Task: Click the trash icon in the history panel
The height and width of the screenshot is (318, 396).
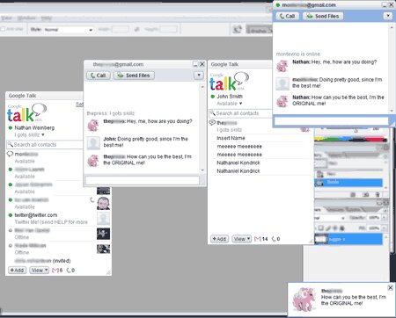Action: point(378,195)
